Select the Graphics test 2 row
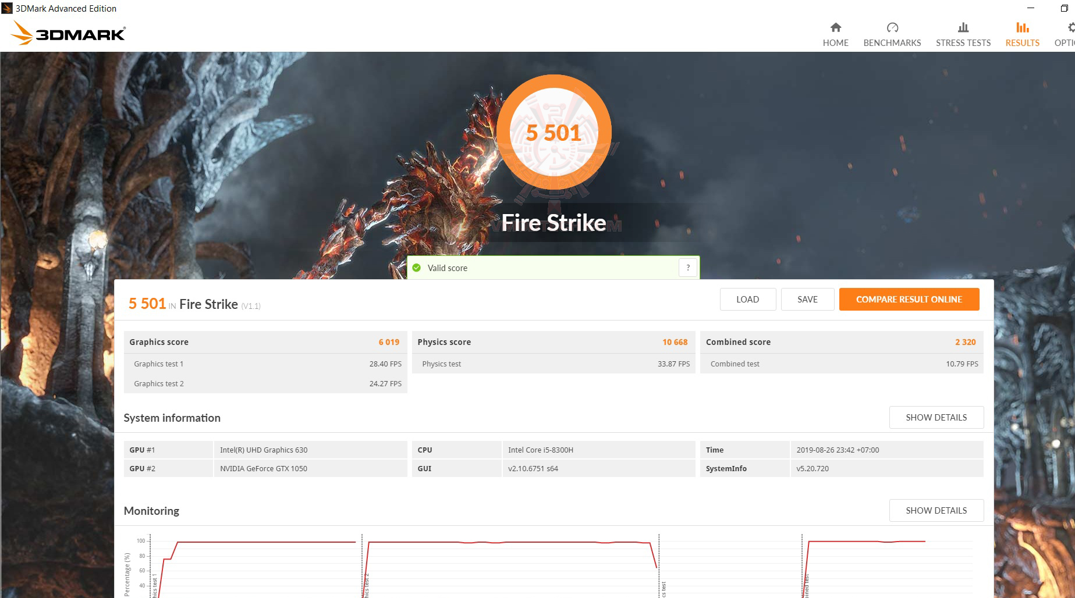 pyautogui.click(x=265, y=383)
